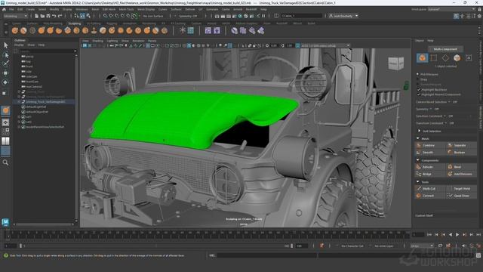
Task: Click the Multi-Component button
Action: click(445, 49)
